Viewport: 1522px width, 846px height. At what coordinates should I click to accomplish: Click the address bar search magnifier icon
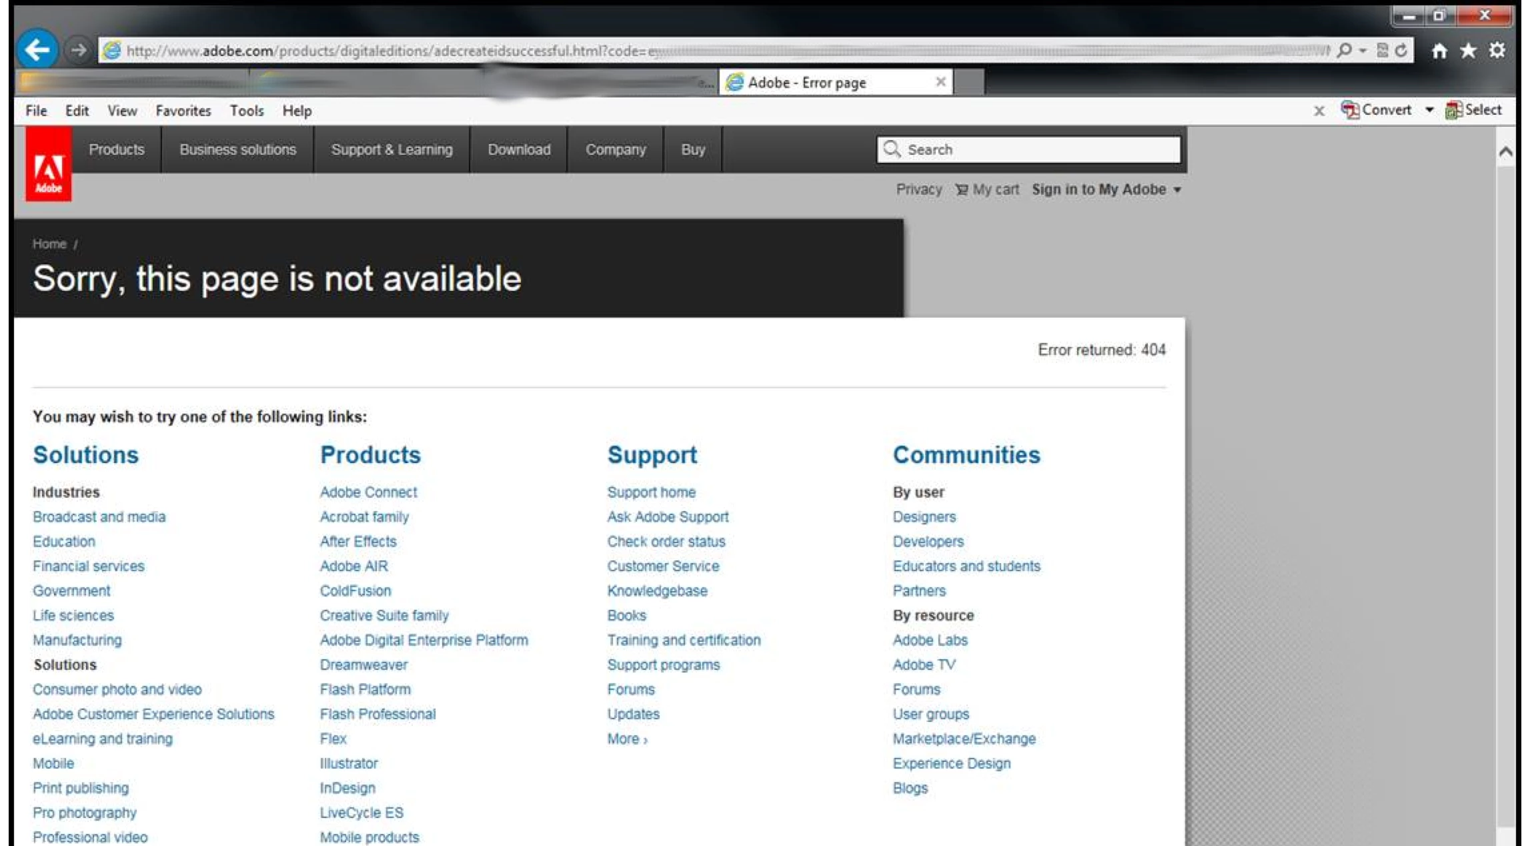pos(1345,51)
